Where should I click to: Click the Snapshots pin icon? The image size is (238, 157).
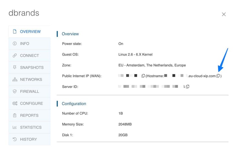[x=15, y=67]
